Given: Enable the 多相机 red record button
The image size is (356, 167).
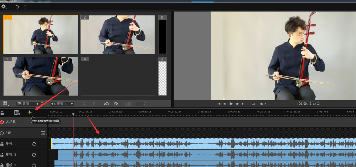Looking at the screenshot, I should point(2,122).
